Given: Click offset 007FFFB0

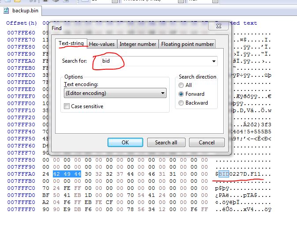Looking at the screenshot, I should pos(21,181).
